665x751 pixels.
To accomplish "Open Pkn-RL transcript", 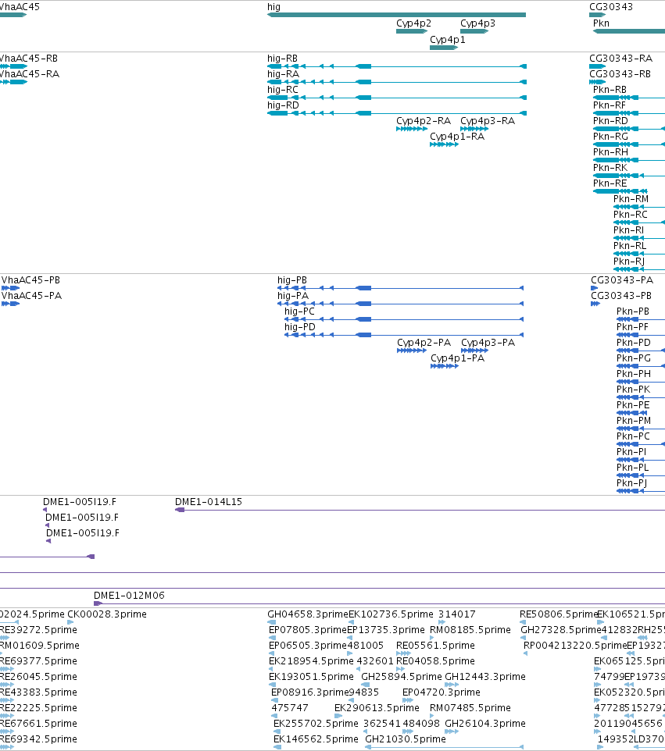I will coord(639,254).
